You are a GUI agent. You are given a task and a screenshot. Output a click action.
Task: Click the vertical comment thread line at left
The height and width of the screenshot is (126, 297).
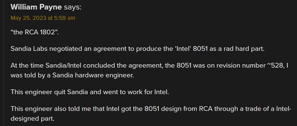coord(4,63)
